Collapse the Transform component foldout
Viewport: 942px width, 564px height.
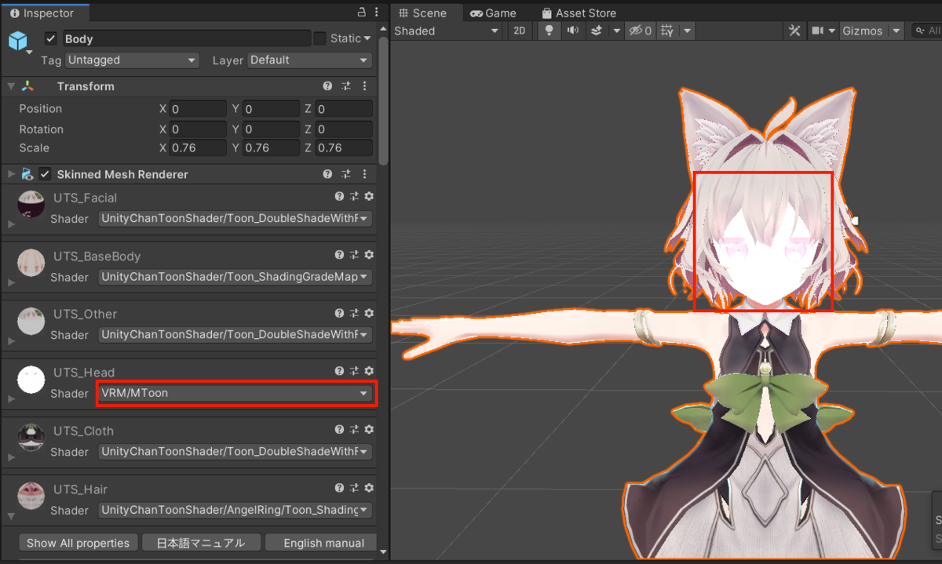pyautogui.click(x=11, y=86)
